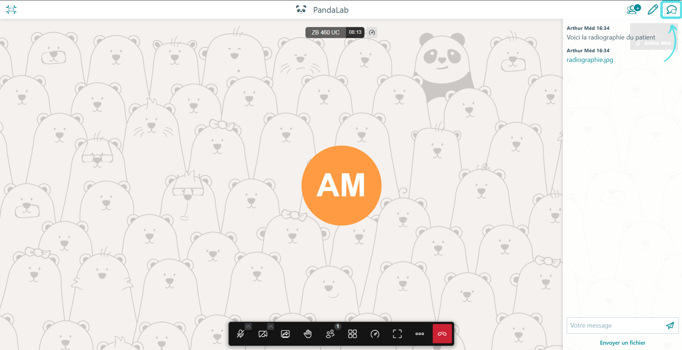682x350 pixels.
Task: Toggle the microphone mute button
Action: point(241,334)
